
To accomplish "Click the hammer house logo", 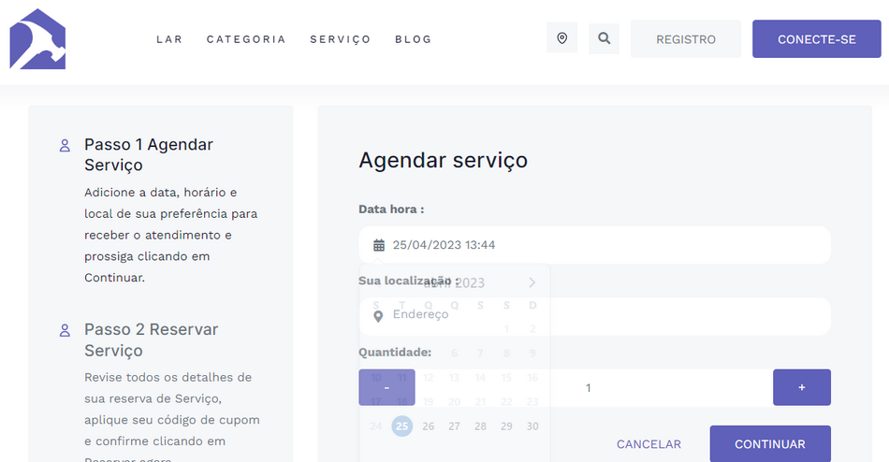I will pyautogui.click(x=37, y=39).
